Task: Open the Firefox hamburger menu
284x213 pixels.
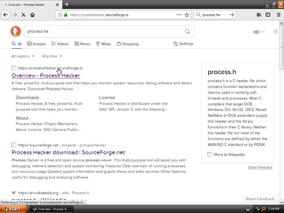Action: click(x=279, y=15)
